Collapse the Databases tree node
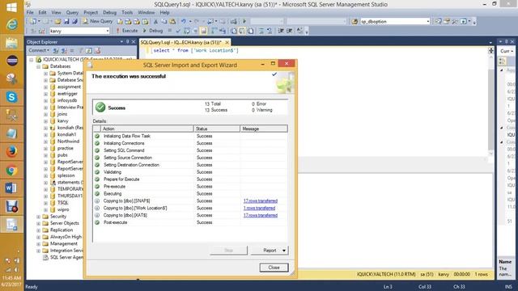 (38, 66)
